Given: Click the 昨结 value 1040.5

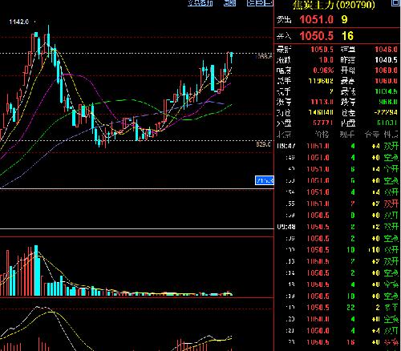Looking at the screenshot, I should point(386,60).
